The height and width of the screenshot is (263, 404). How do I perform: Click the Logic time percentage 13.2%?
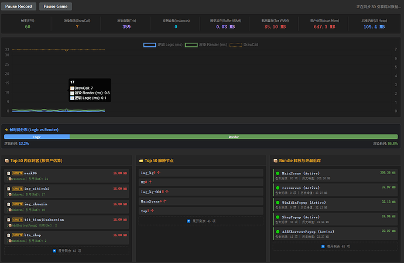point(24,144)
